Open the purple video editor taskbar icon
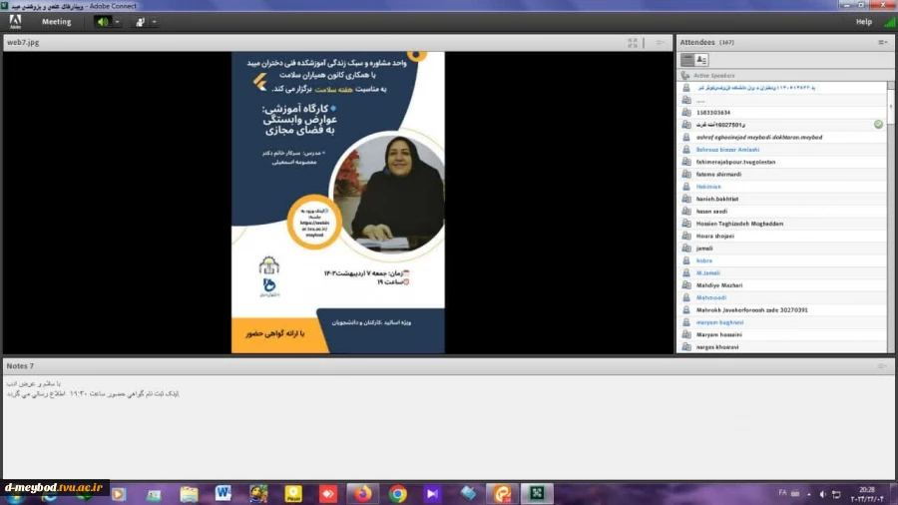This screenshot has height=505, width=898. click(432, 494)
